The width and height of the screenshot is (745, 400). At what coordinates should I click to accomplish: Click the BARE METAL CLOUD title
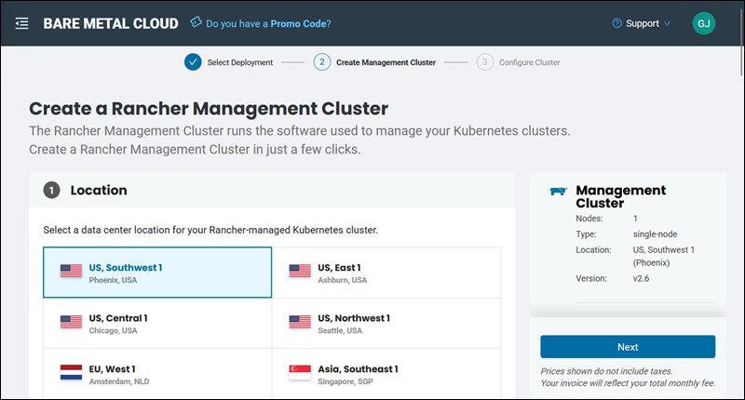[x=111, y=24]
